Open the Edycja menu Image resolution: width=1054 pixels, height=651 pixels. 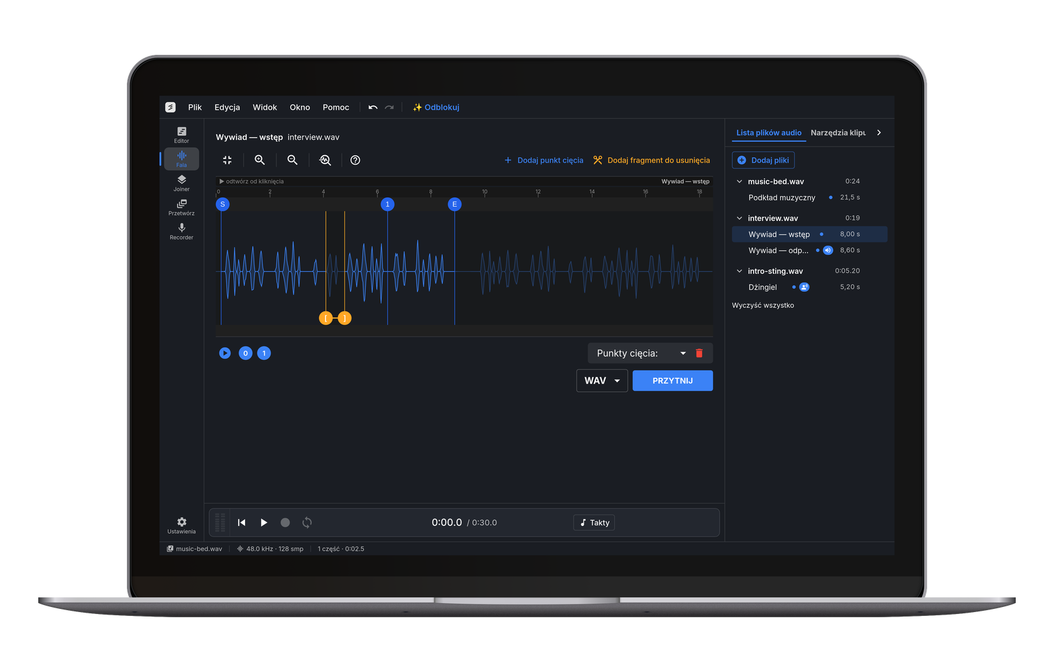pos(227,107)
